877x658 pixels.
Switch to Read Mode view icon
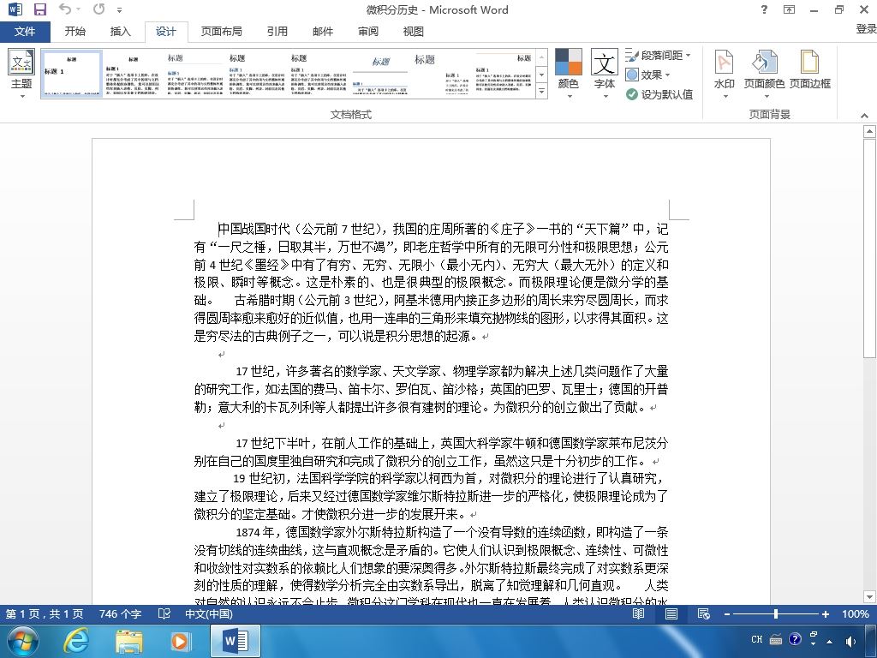tap(638, 613)
